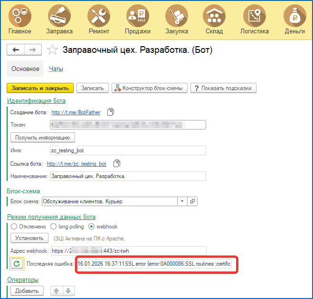The image size is (313, 299).
Task: Open the Заправка section icon
Action: 59,16
